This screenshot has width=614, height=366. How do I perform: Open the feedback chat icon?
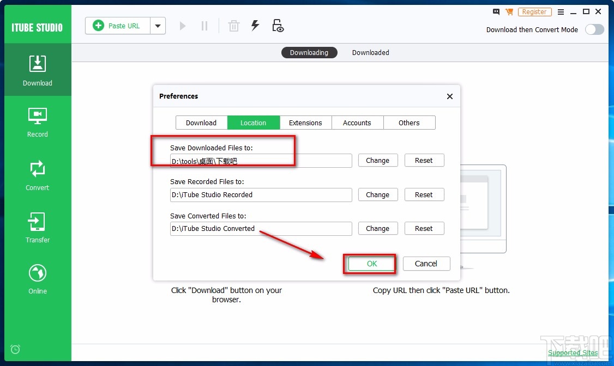click(x=496, y=11)
